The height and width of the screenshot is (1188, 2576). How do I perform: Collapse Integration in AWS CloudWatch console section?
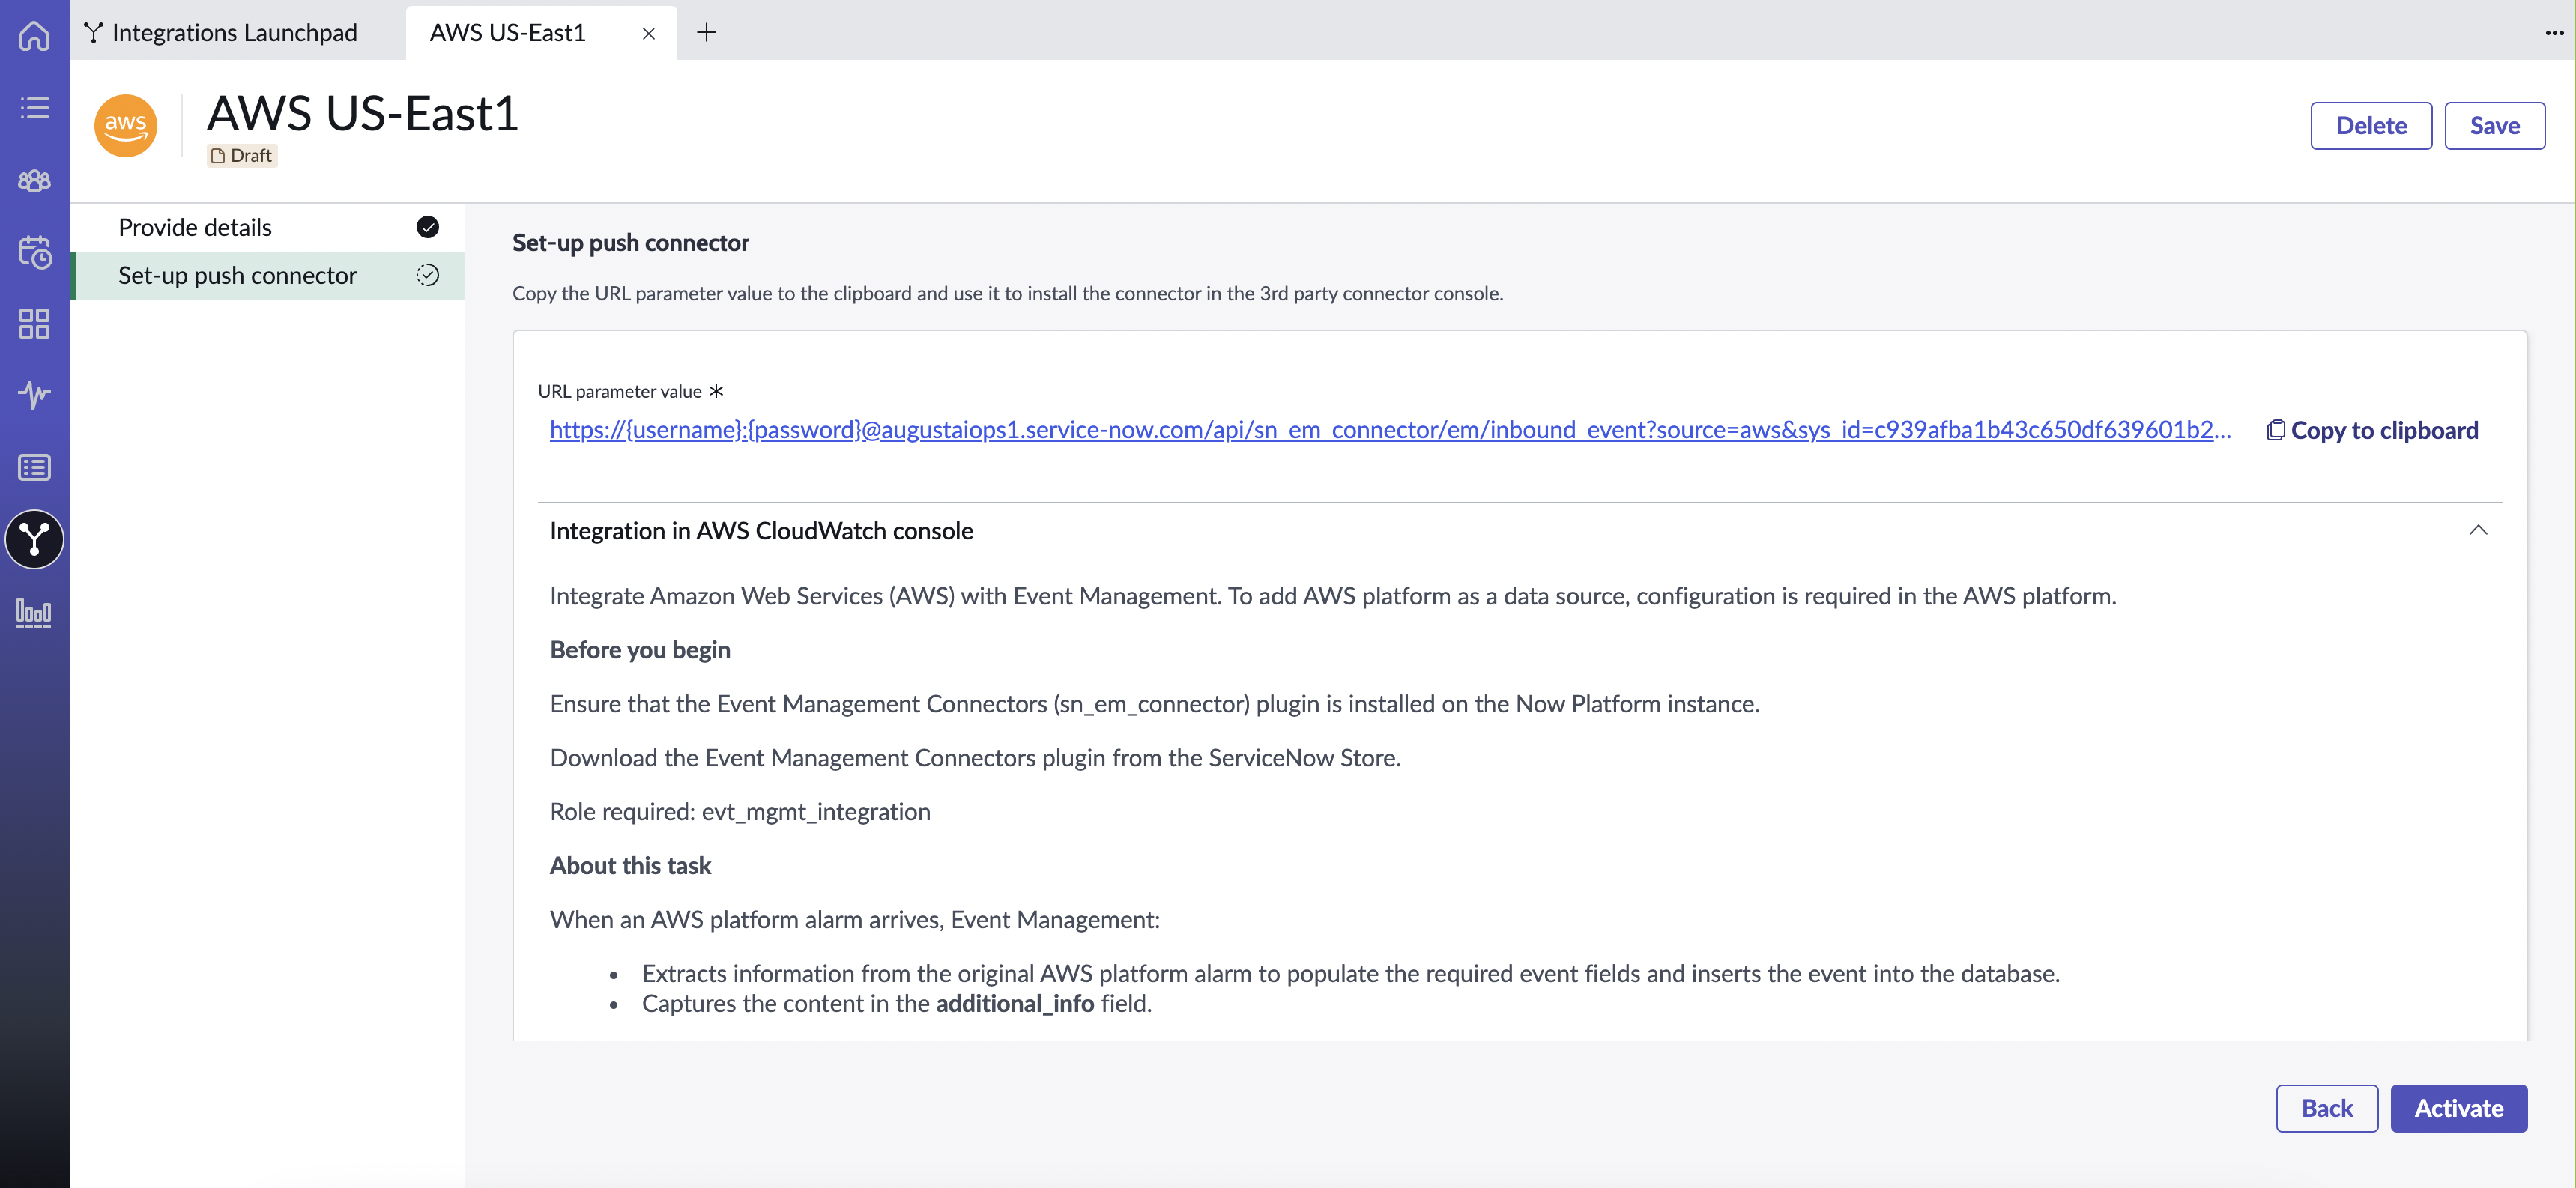[x=2478, y=530]
